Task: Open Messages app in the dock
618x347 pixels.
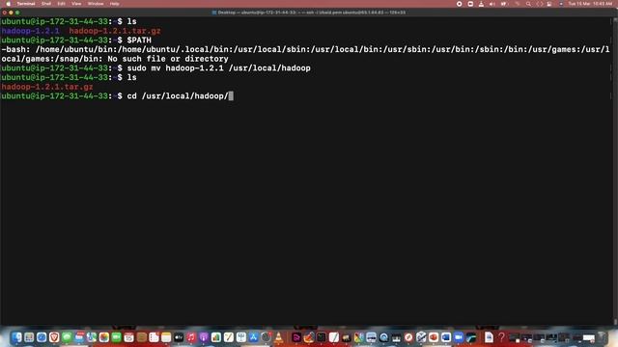Action: 67,337
